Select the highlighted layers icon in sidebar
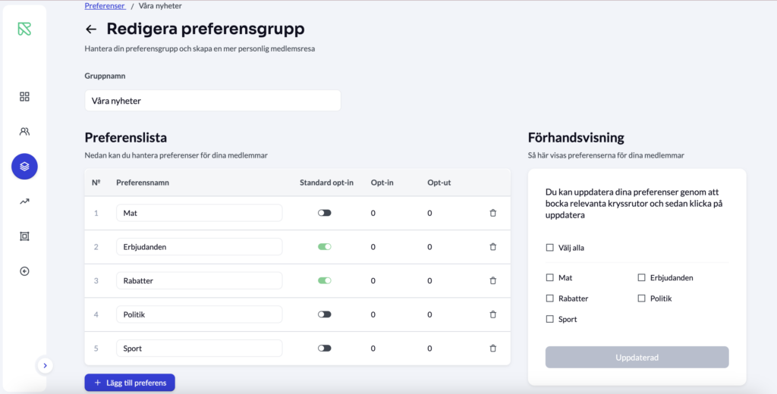Viewport: 777px width, 394px height. (x=24, y=166)
